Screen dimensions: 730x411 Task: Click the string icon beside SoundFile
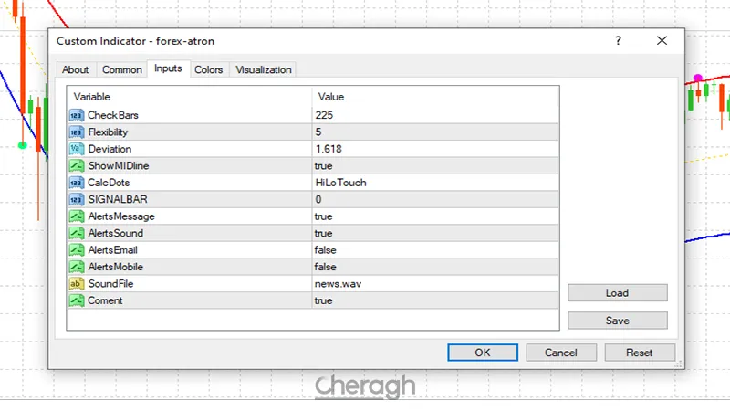77,284
